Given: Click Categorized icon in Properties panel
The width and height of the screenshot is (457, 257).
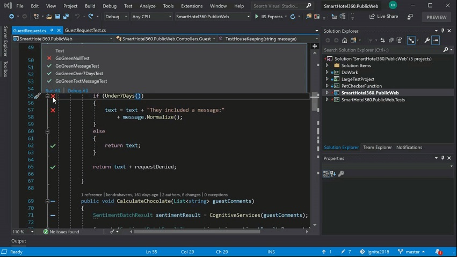Looking at the screenshot, I should pos(326,174).
